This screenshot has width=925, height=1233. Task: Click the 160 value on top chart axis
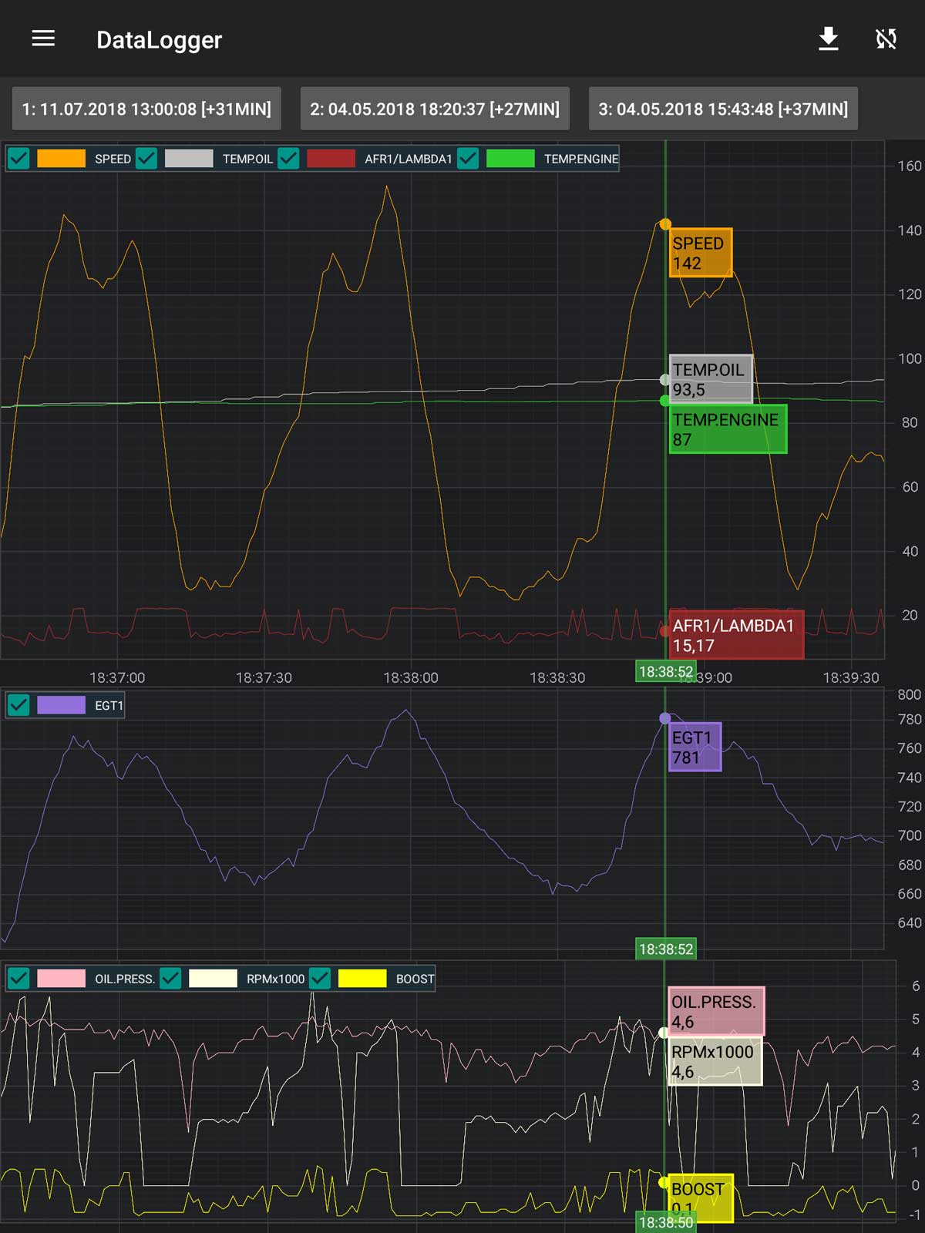(910, 166)
